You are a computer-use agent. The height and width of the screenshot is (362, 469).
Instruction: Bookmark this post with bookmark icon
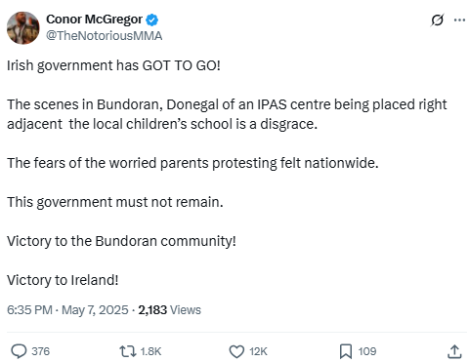point(346,351)
